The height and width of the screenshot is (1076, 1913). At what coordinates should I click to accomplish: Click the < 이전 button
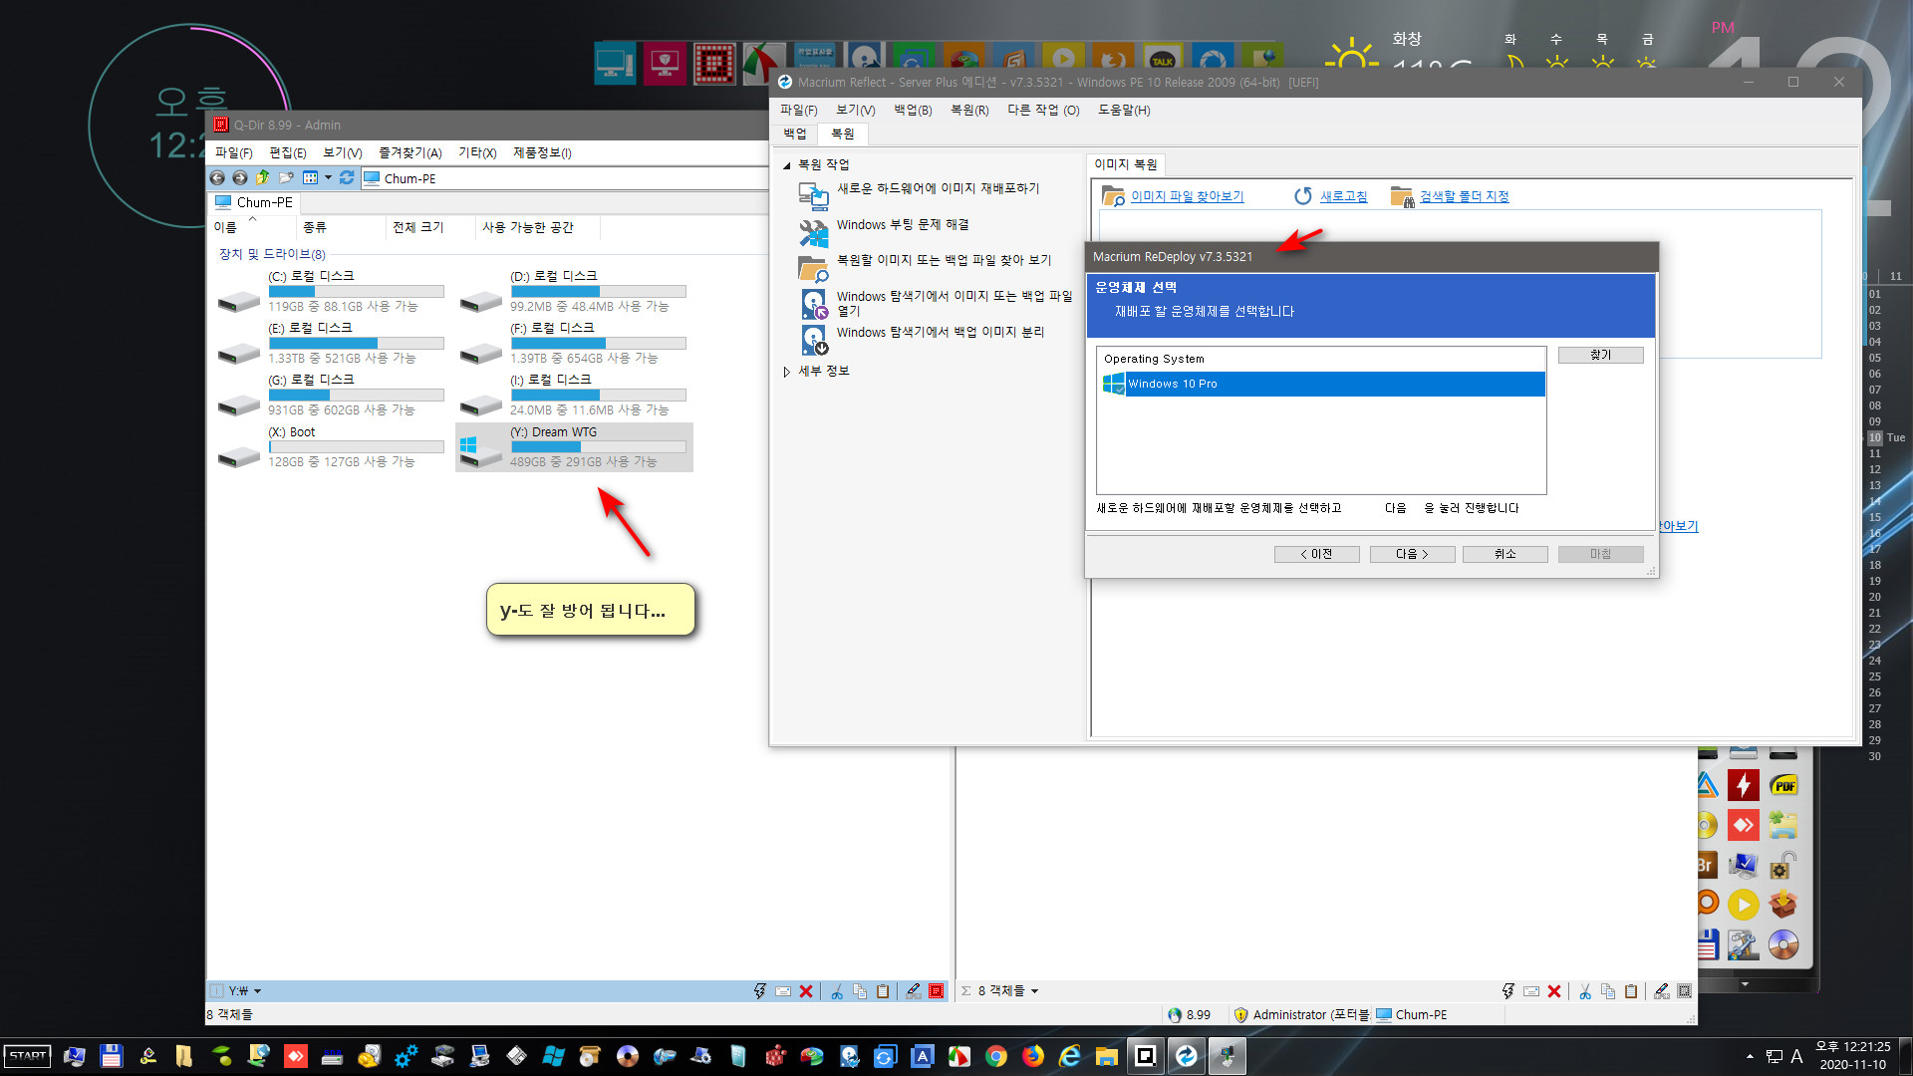pos(1316,554)
